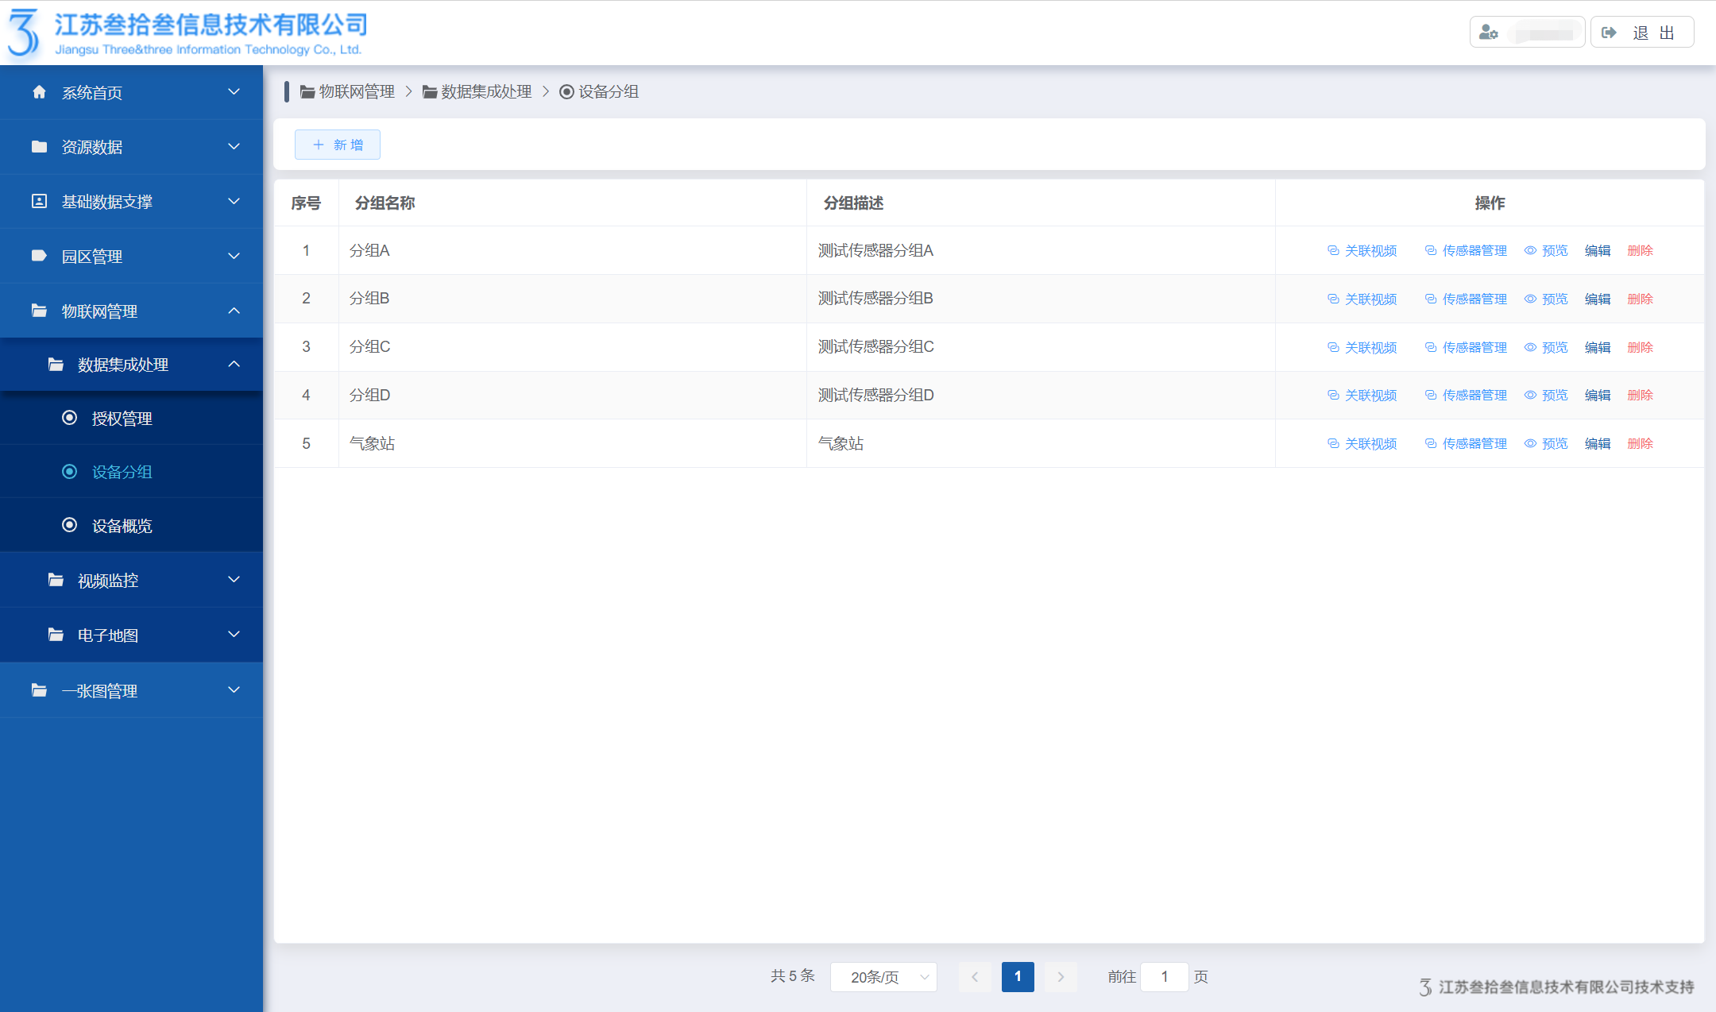Click the 新增 add button
Image resolution: width=1716 pixels, height=1012 pixels.
click(x=338, y=145)
